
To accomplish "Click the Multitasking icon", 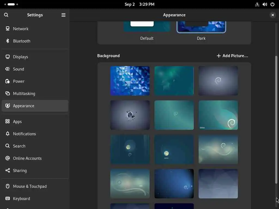I will (7, 94).
